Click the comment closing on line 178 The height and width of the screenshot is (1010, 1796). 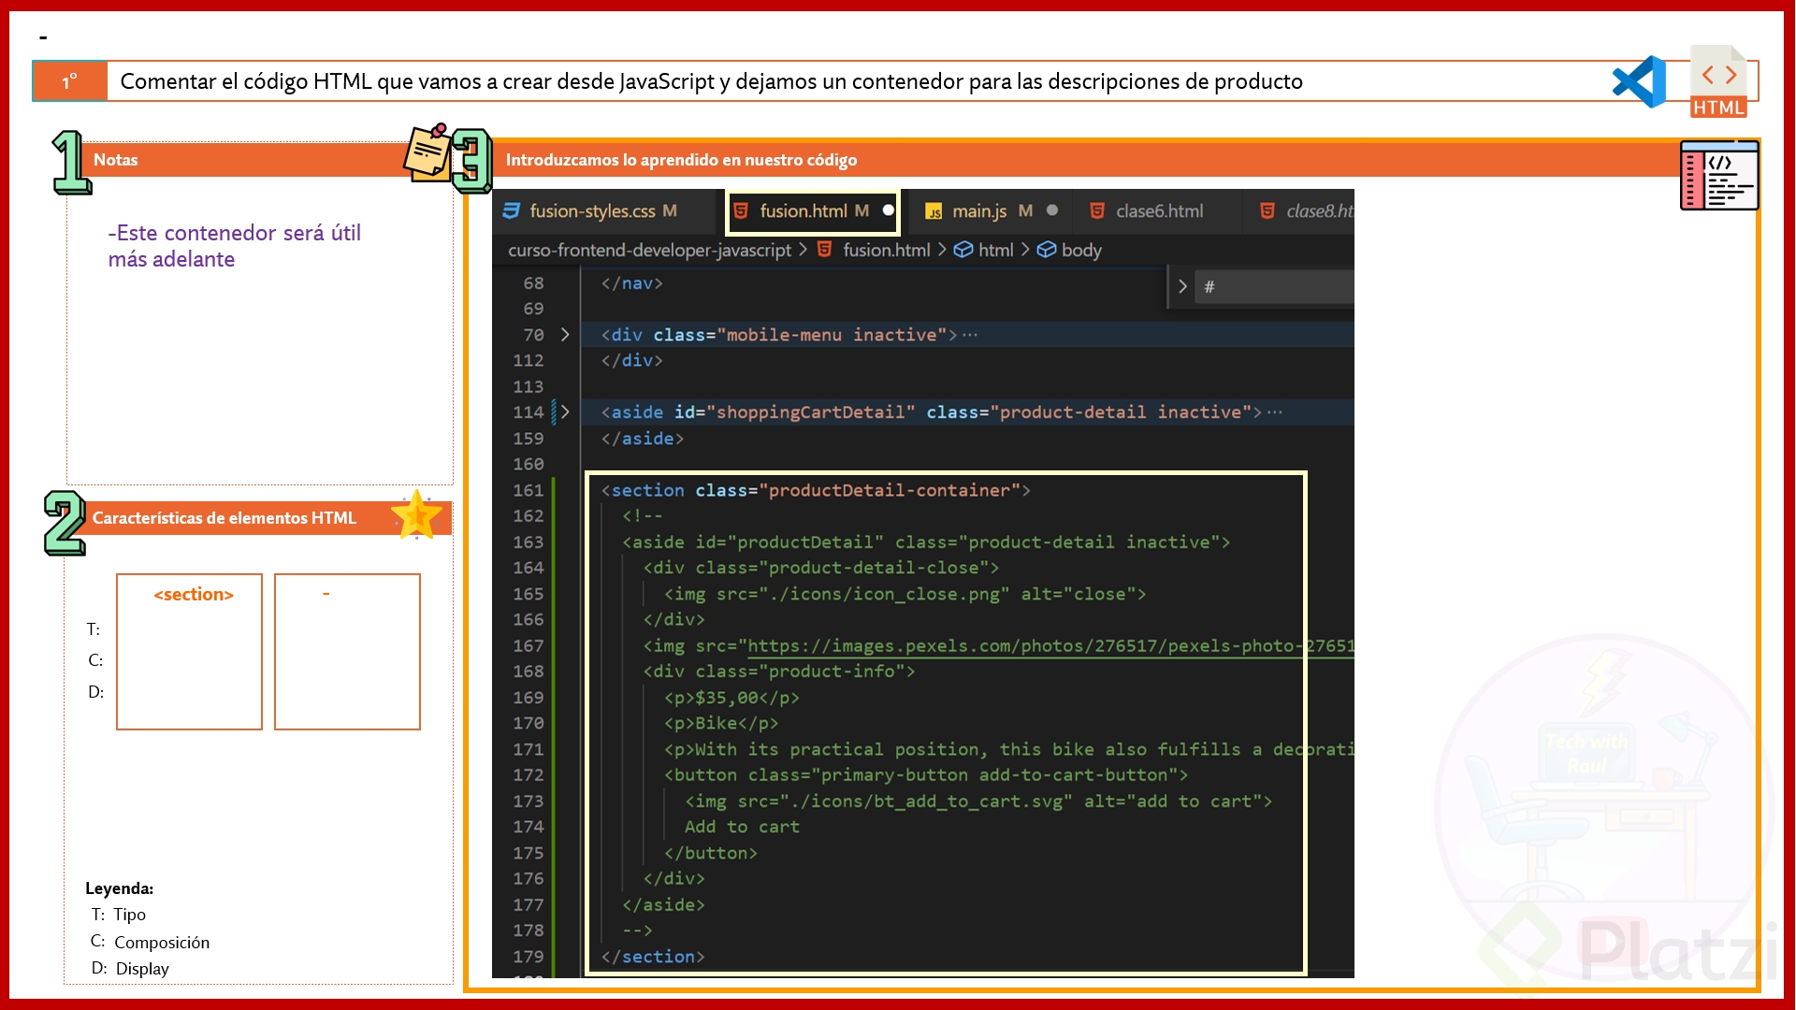point(637,931)
